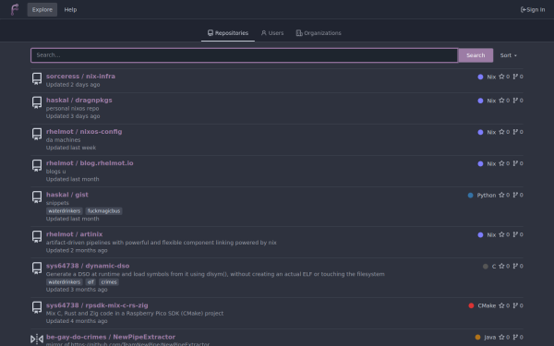Click the 'blogs u' description text
Image resolution: width=554 pixels, height=346 pixels.
click(55, 172)
